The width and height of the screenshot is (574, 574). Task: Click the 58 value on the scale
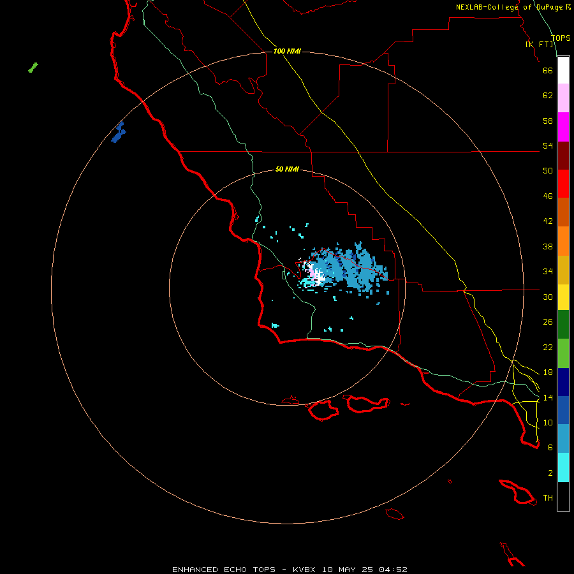coord(548,121)
